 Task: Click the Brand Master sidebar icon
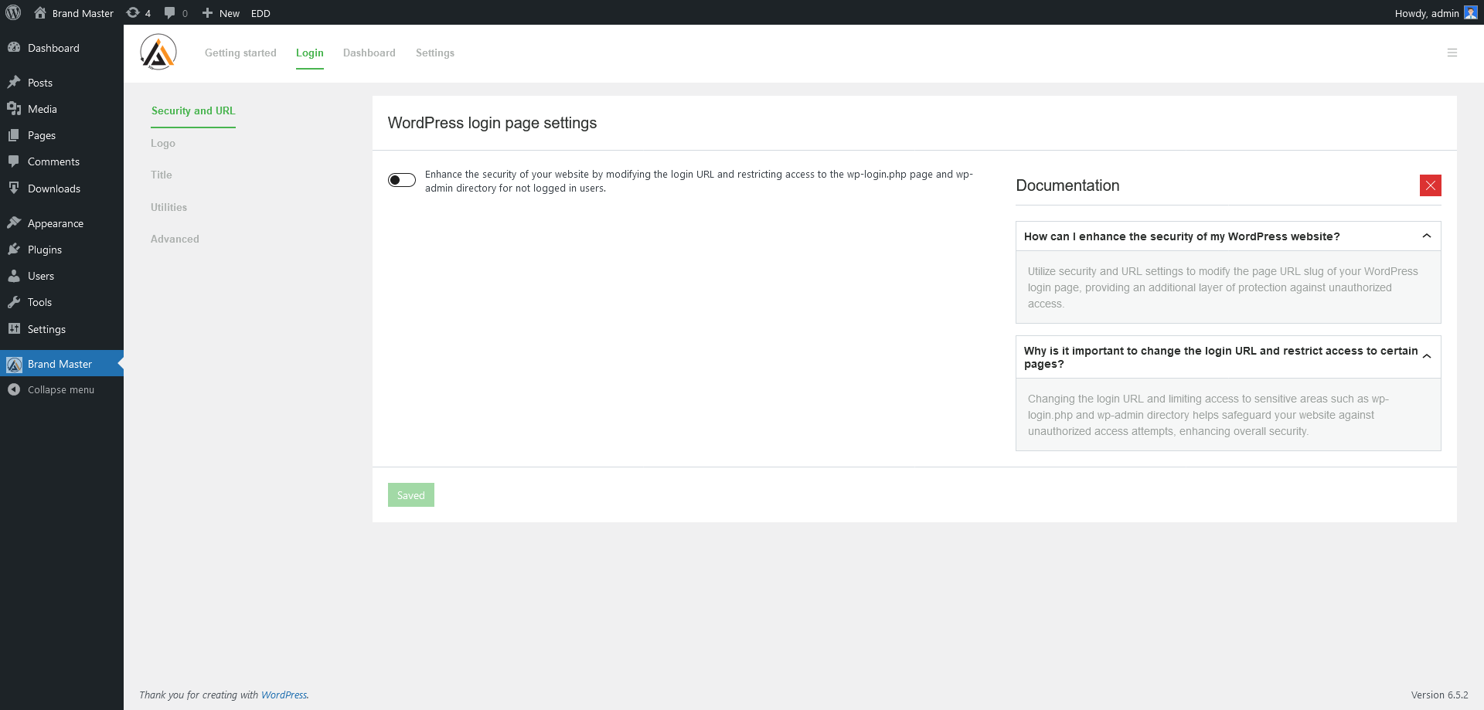[x=14, y=364]
